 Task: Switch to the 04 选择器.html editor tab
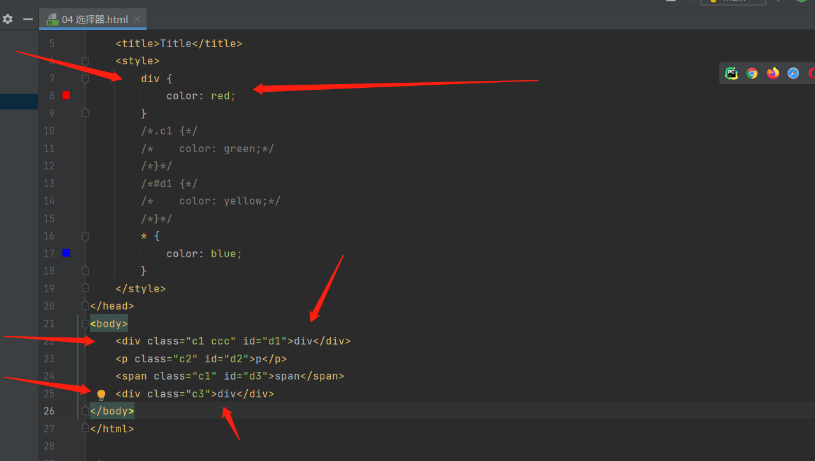[x=94, y=20]
